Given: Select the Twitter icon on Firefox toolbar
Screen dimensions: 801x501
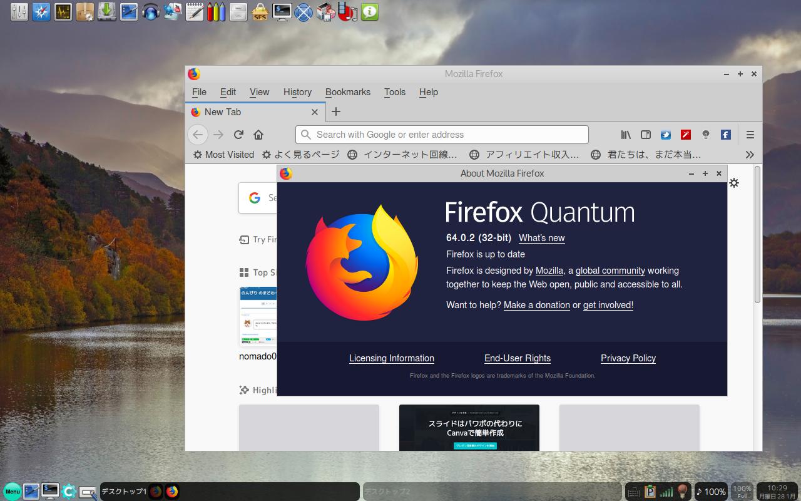Looking at the screenshot, I should tap(665, 134).
